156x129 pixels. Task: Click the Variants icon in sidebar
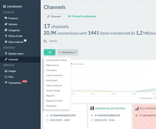[x=6, y=24]
